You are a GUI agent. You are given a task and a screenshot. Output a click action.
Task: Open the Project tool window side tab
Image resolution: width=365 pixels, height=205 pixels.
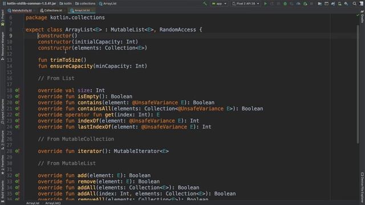(2, 18)
